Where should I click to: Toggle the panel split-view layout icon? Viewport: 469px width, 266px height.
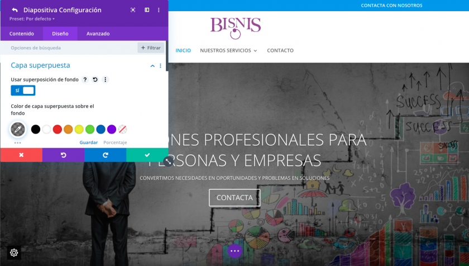tap(147, 10)
